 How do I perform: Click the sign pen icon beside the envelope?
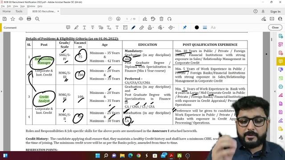pyautogui.click(x=264, y=19)
